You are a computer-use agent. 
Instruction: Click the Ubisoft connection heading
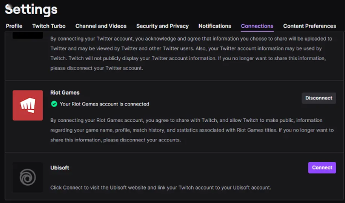pyautogui.click(x=60, y=168)
